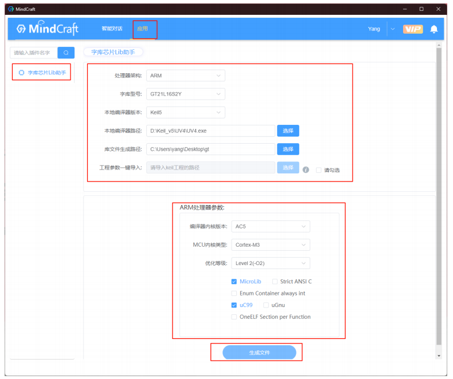The width and height of the screenshot is (453, 379).
Task: Switch to the 应用 tab
Action: pyautogui.click(x=142, y=29)
